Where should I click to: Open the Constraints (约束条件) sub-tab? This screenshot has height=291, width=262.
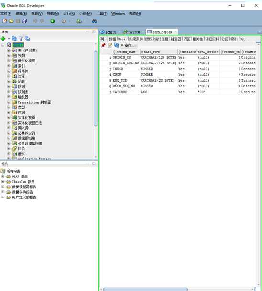pos(136,39)
